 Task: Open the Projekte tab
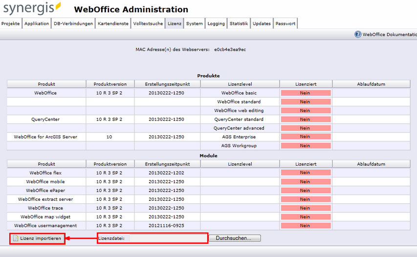point(11,23)
